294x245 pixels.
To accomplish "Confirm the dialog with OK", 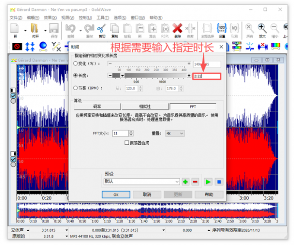I will tap(116, 194).
